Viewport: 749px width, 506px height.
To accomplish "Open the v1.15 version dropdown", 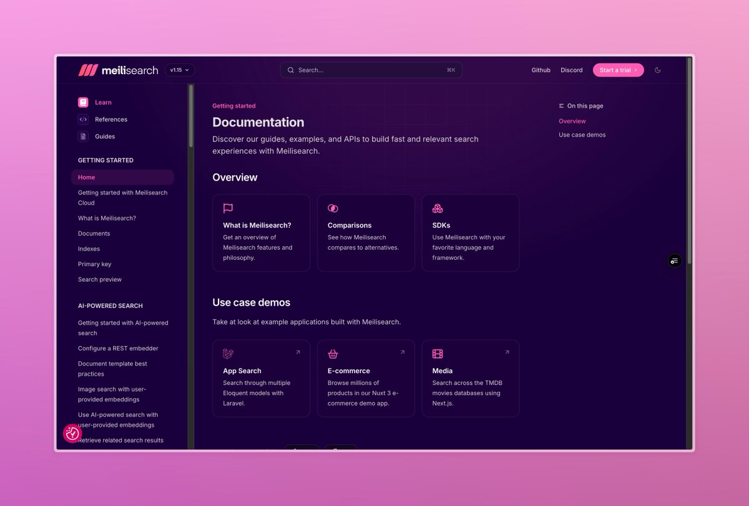I will click(180, 70).
